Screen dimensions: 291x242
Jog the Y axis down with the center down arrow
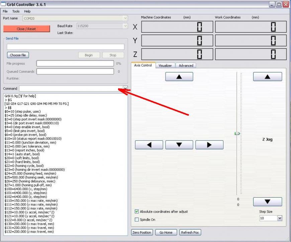coord(179,145)
